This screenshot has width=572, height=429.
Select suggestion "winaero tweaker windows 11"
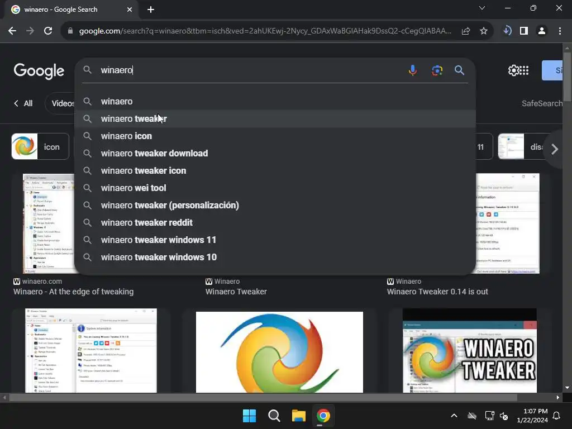coord(275,240)
